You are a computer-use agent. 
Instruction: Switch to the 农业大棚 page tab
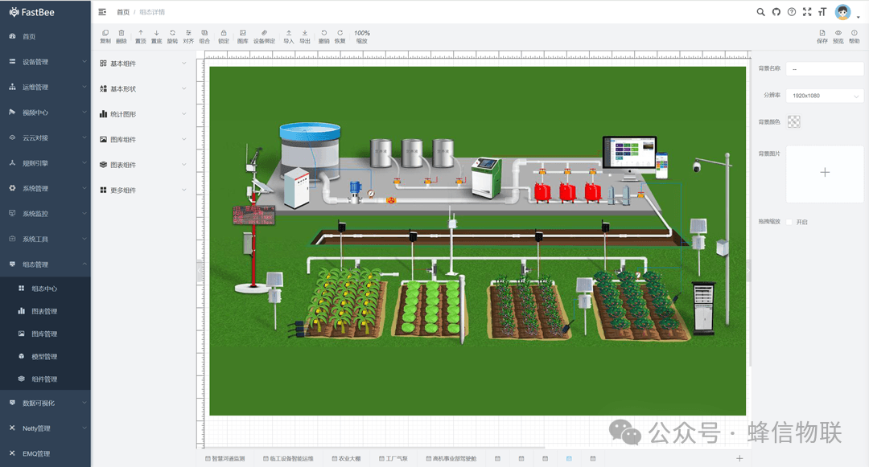click(x=346, y=459)
